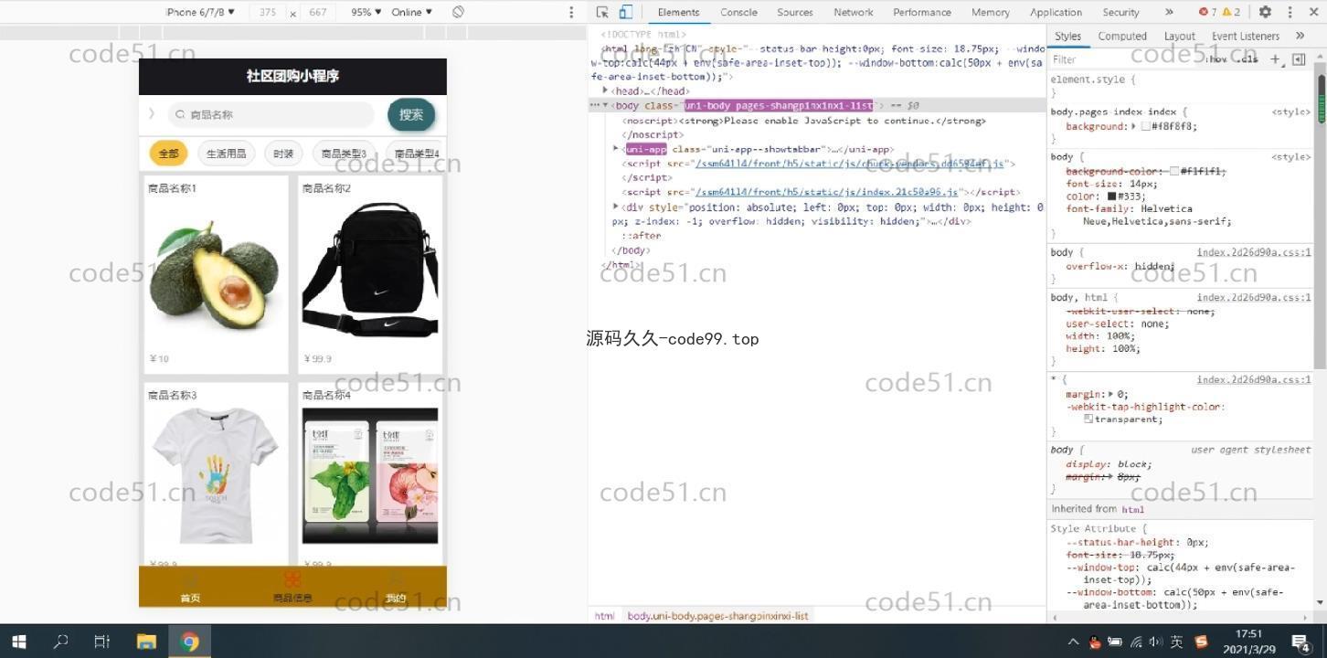Click the 搜索 search button
Screen dimensions: 1327x658
coord(411,114)
